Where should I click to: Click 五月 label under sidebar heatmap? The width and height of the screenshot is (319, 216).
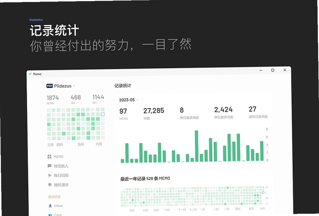click(x=81, y=144)
